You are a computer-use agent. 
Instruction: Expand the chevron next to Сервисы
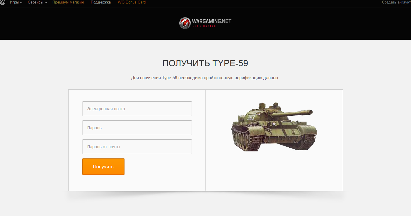46,3
